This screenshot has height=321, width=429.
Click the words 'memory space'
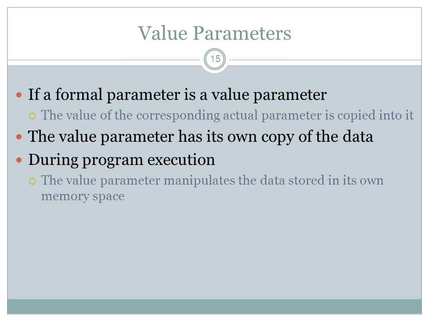83,197
